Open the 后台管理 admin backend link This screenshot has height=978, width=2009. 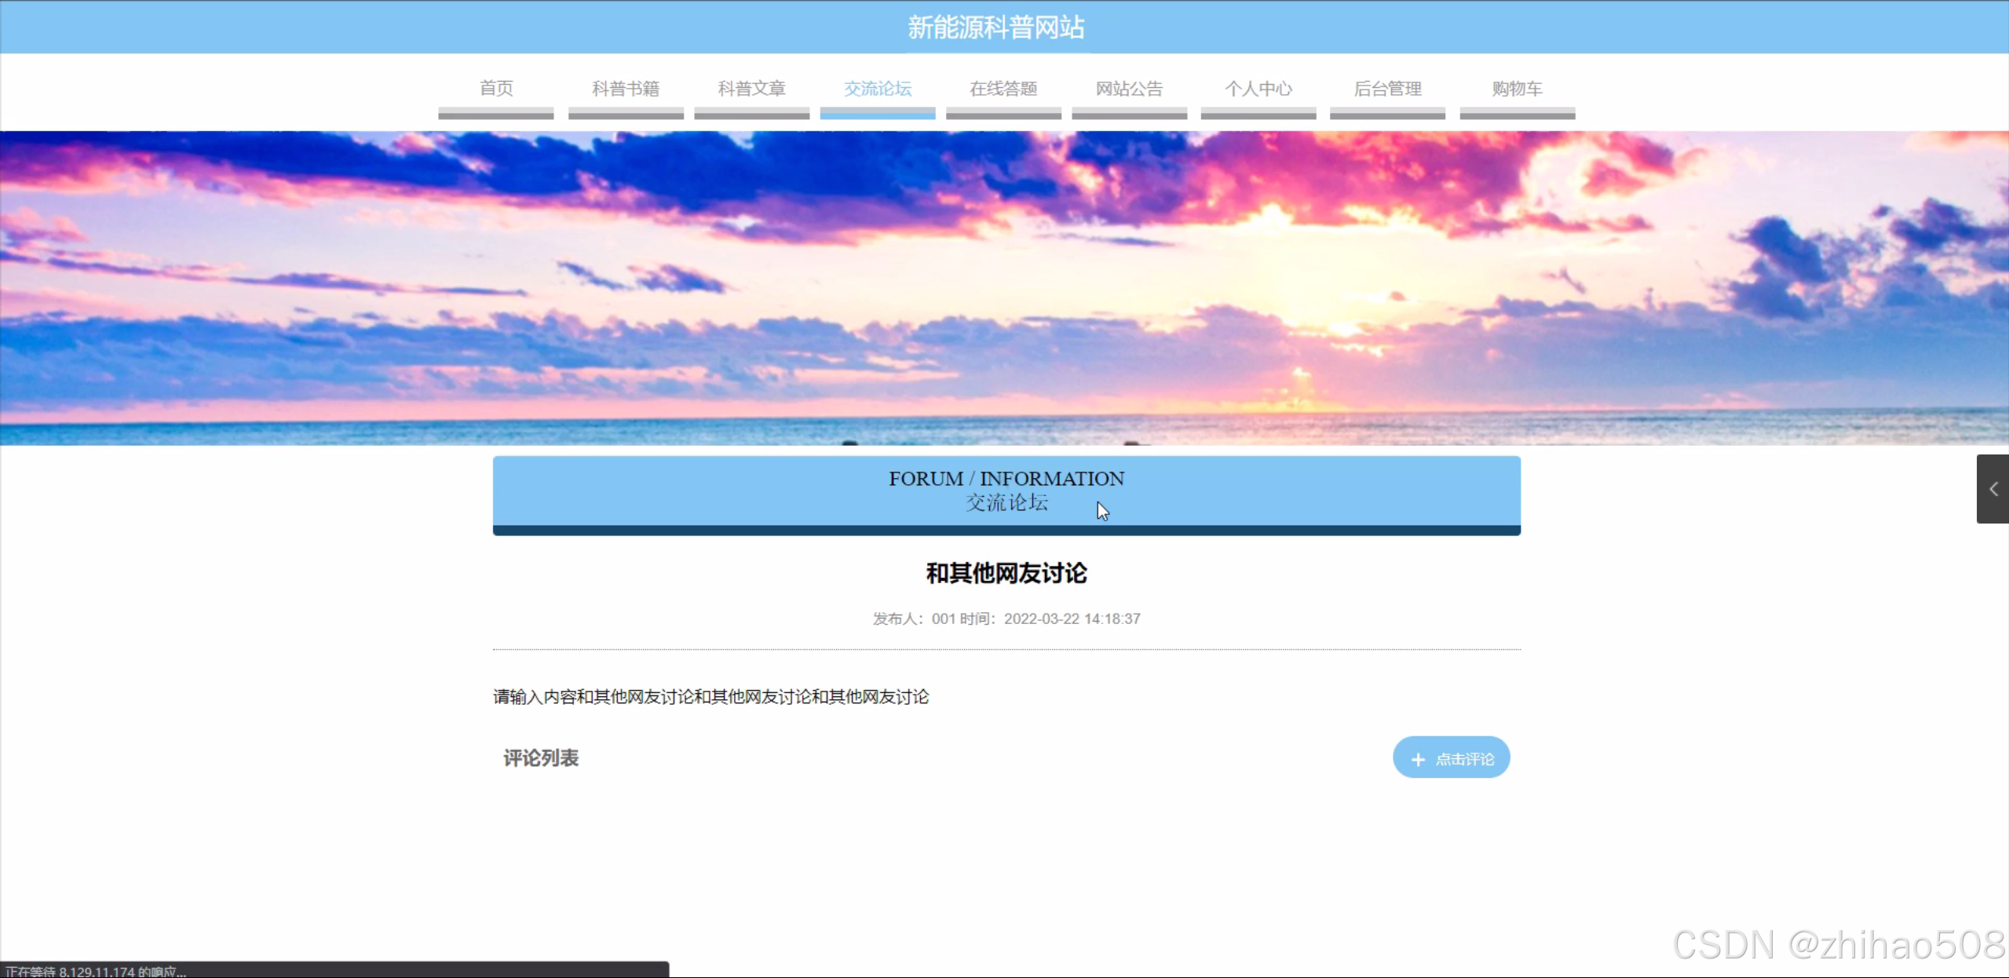pyautogui.click(x=1387, y=89)
